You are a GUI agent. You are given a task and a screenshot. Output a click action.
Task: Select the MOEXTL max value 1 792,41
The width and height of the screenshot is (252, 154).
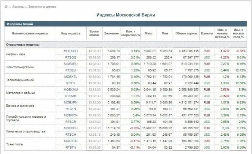point(150,76)
